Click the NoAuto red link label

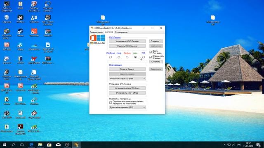click(127, 53)
